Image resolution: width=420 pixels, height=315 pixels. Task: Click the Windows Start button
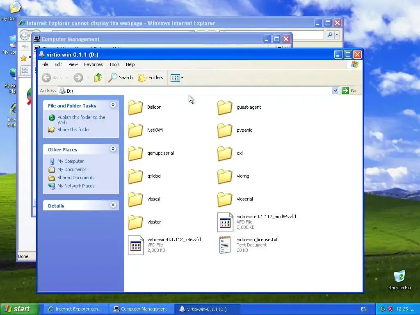pyautogui.click(x=19, y=309)
